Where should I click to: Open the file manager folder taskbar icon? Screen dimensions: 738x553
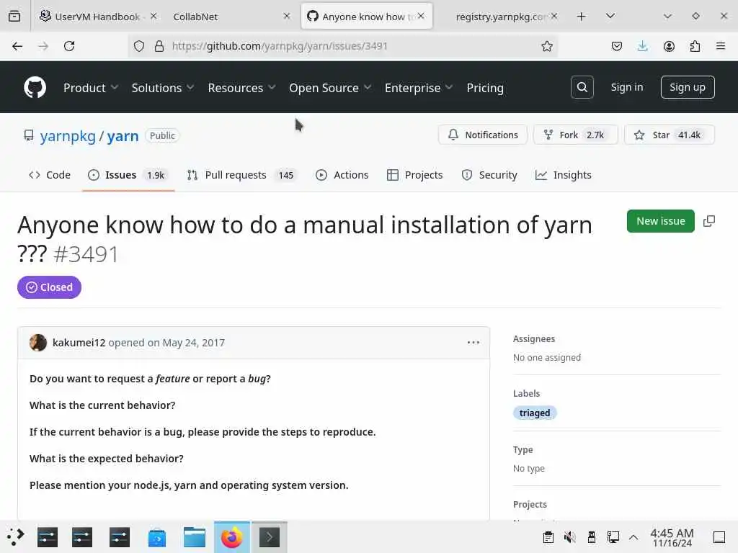[195, 537]
